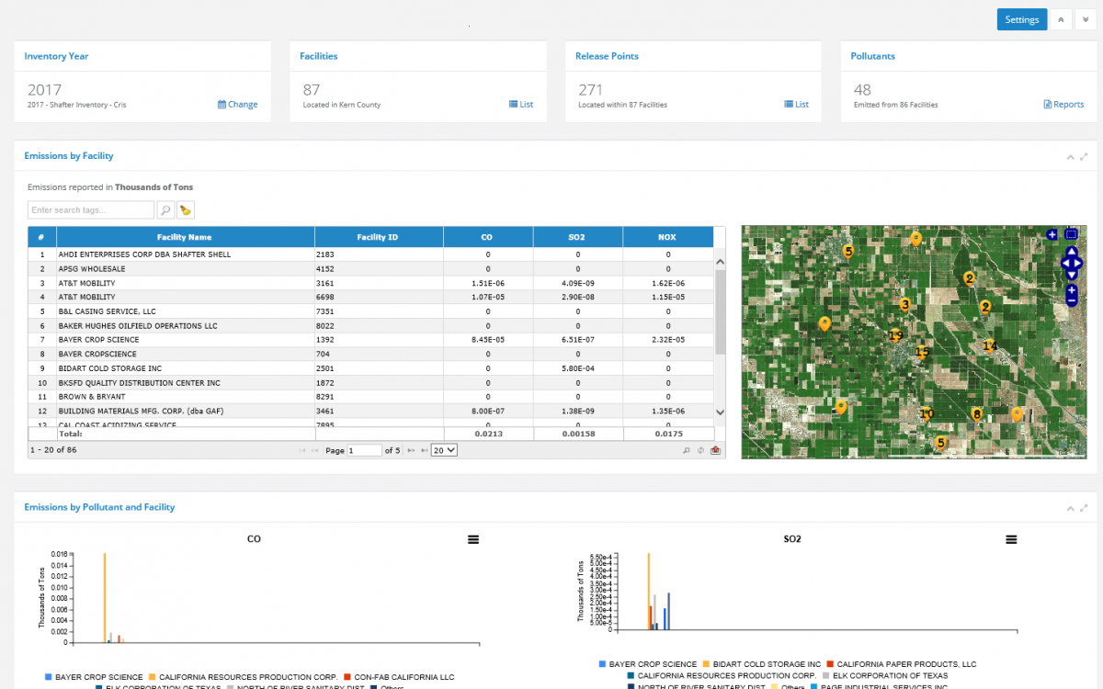Click the map cluster marker labeled 14
Viewport: 1103px width, 689px height.
(x=989, y=345)
